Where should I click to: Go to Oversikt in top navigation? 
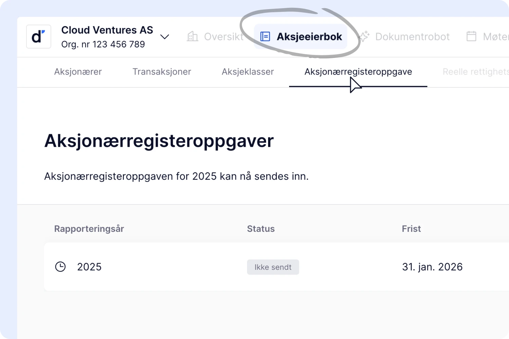[x=223, y=37]
